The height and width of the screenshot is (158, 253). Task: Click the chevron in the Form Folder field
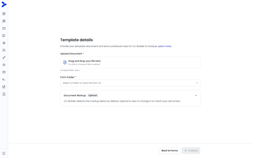pos(197,83)
